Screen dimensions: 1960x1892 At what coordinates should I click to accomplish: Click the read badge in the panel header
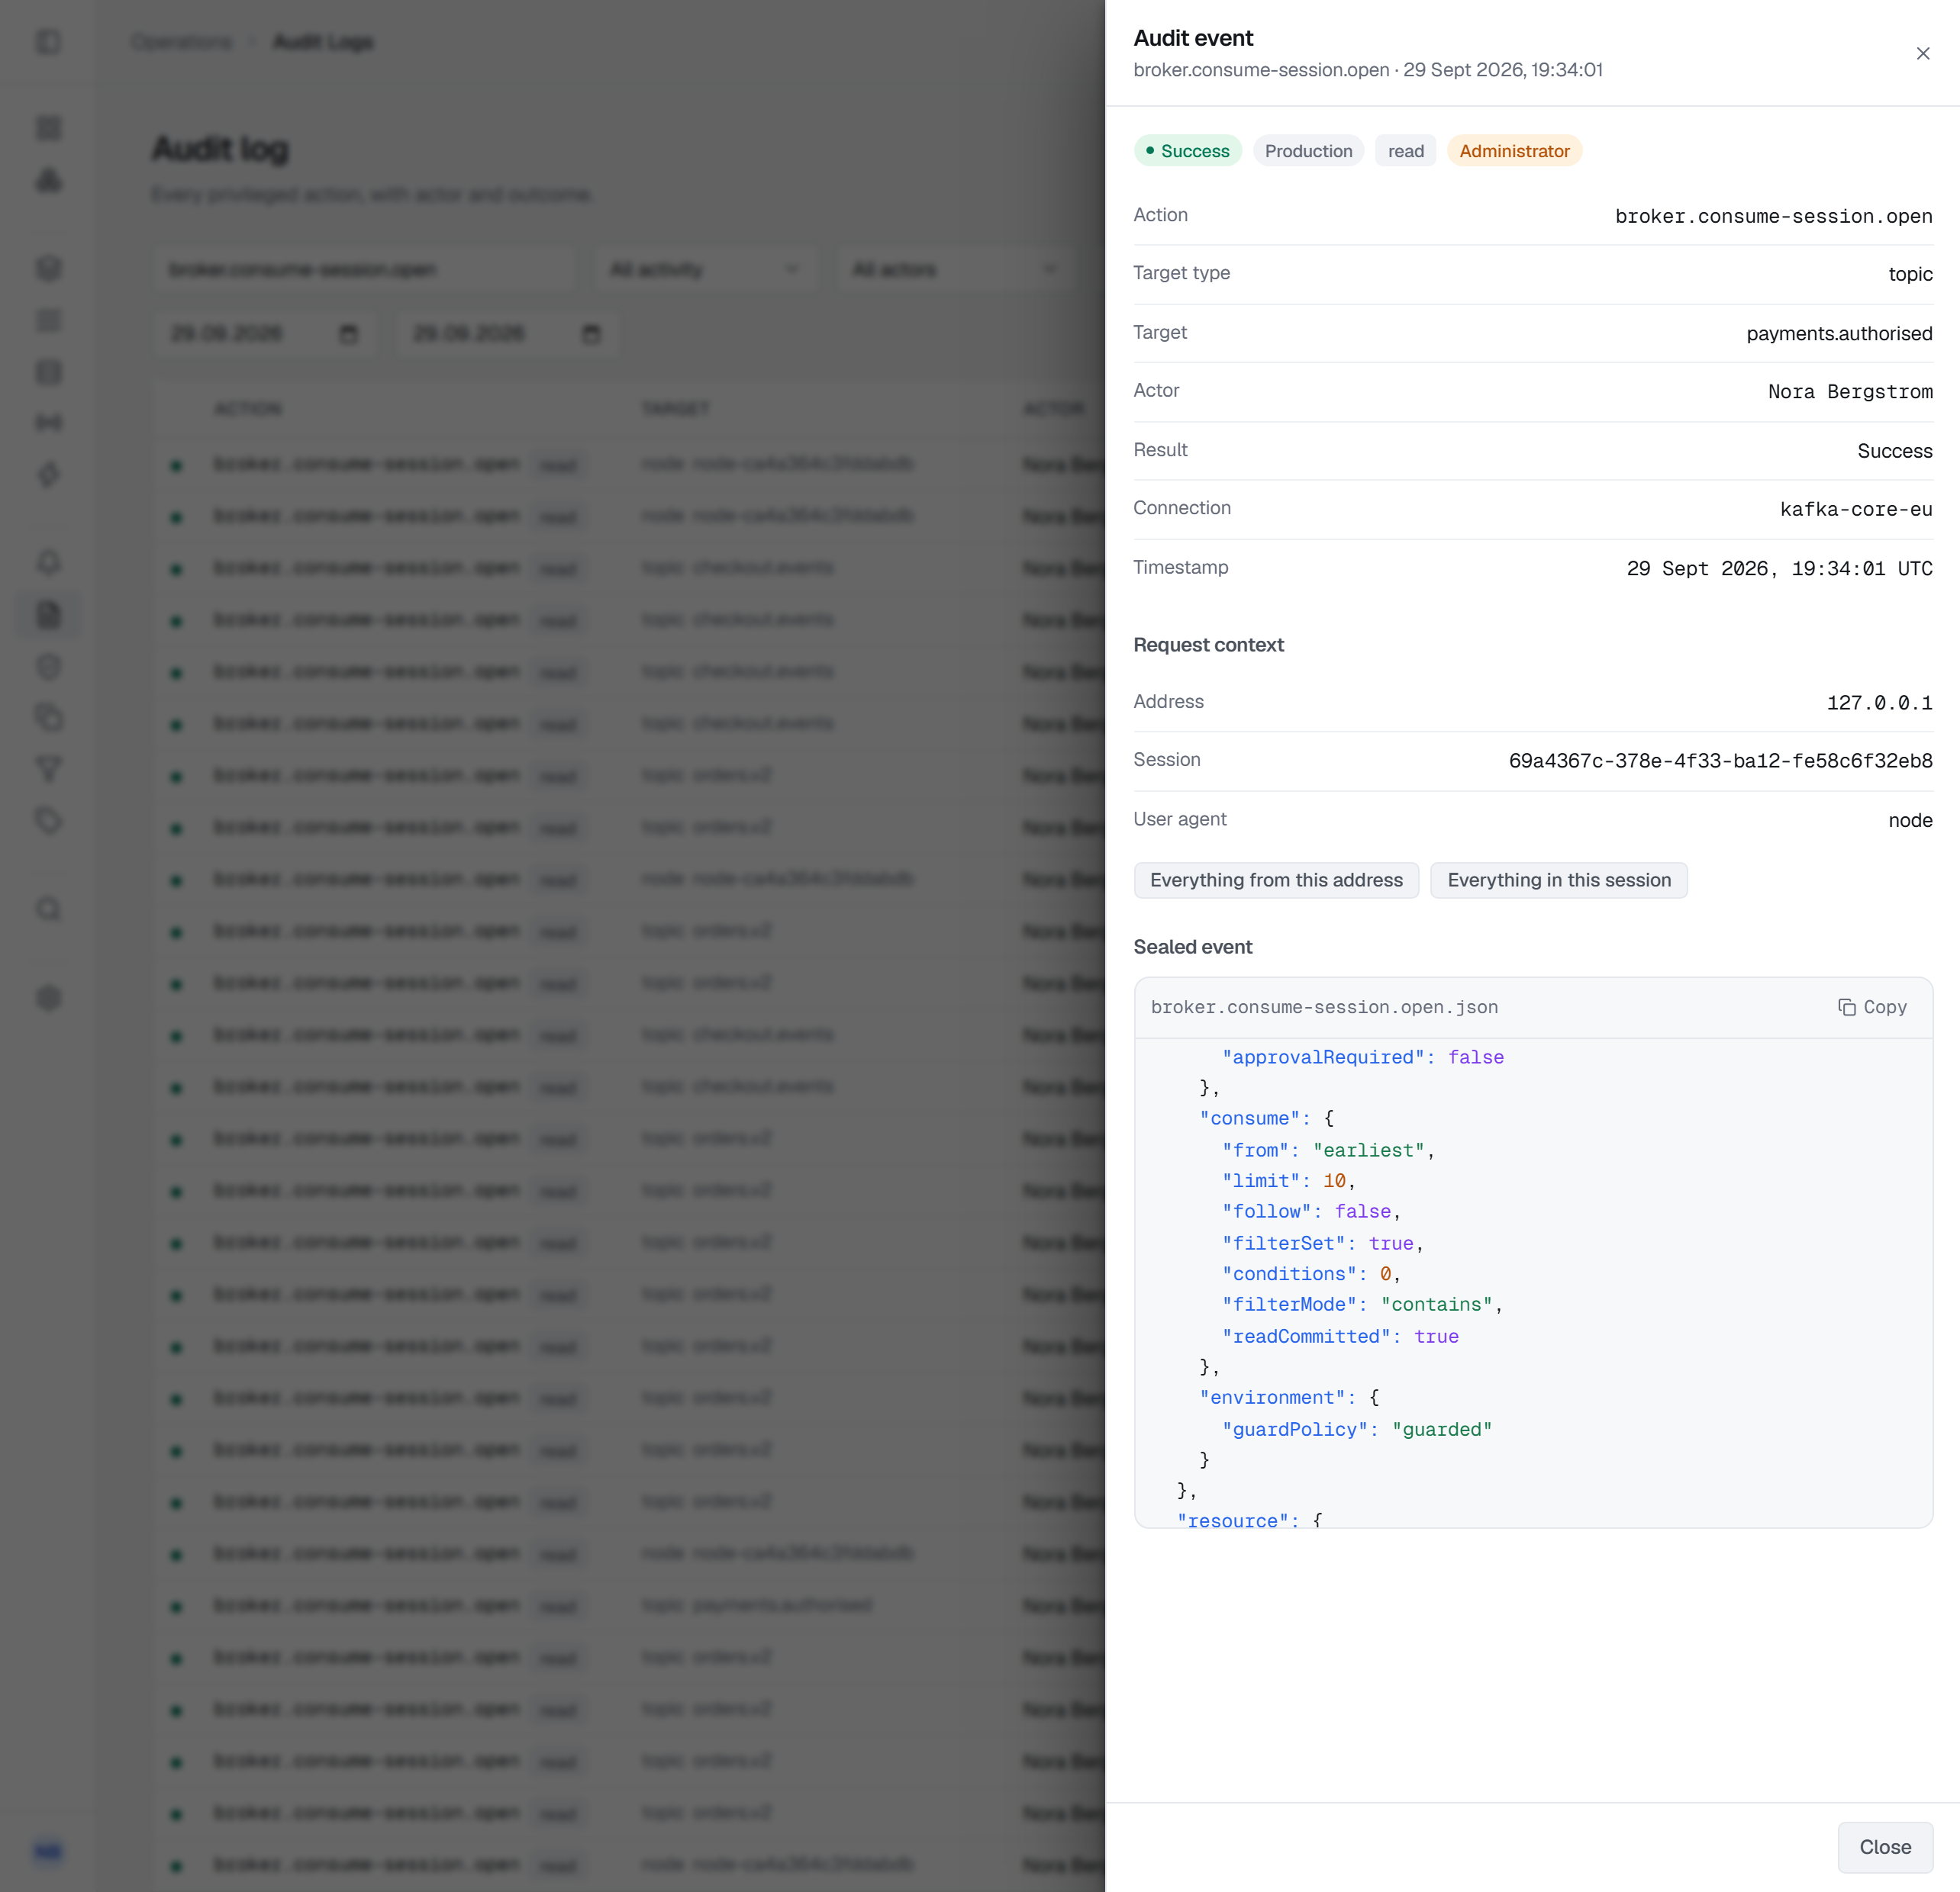click(1405, 151)
